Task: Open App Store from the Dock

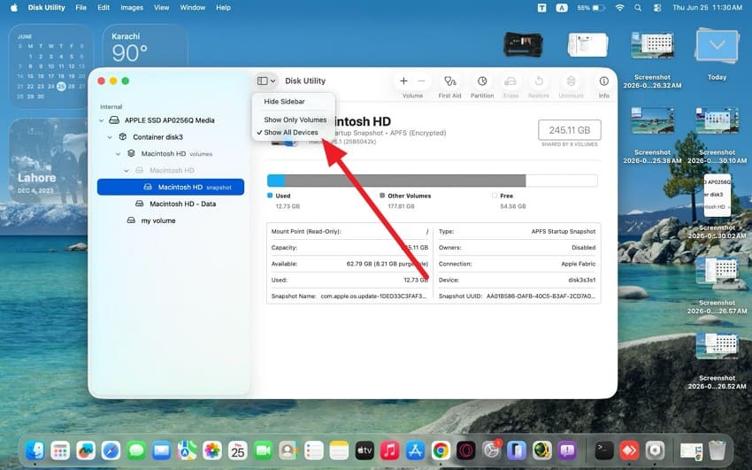Action: 415,451
